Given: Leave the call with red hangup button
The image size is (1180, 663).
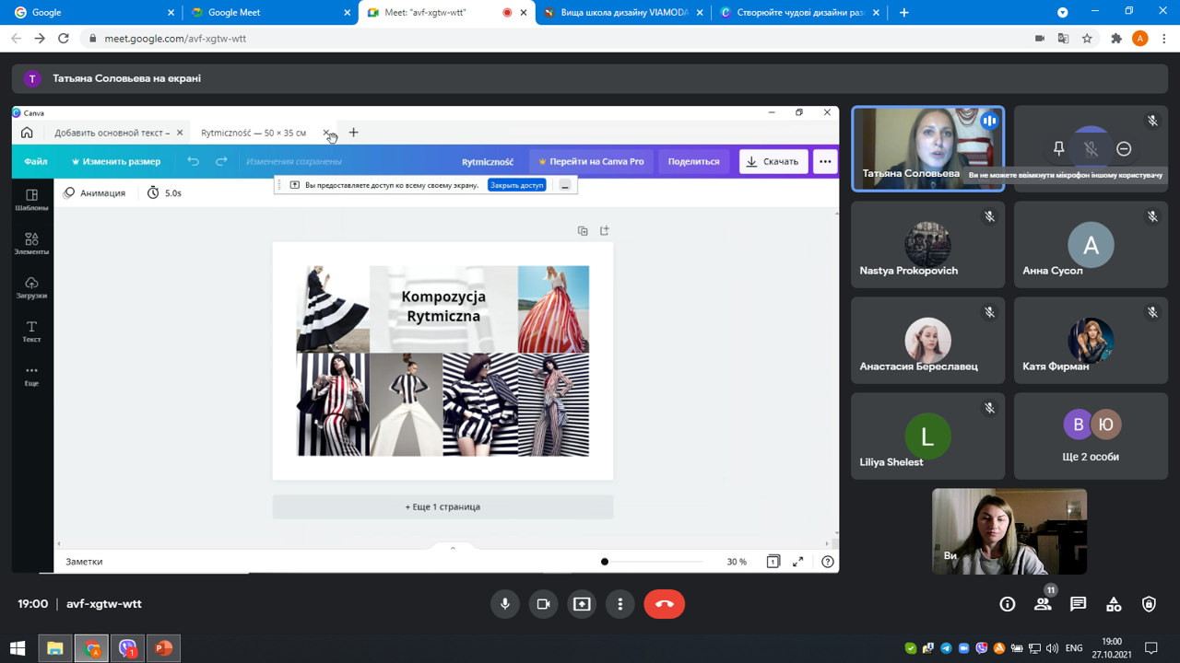Looking at the screenshot, I should point(665,604).
